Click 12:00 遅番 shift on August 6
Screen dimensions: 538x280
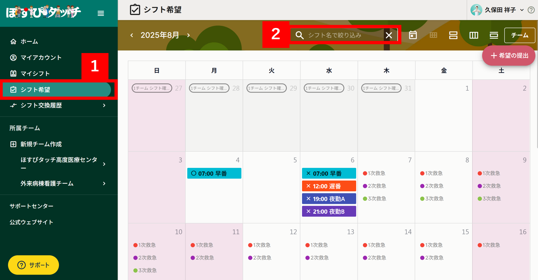coord(329,186)
